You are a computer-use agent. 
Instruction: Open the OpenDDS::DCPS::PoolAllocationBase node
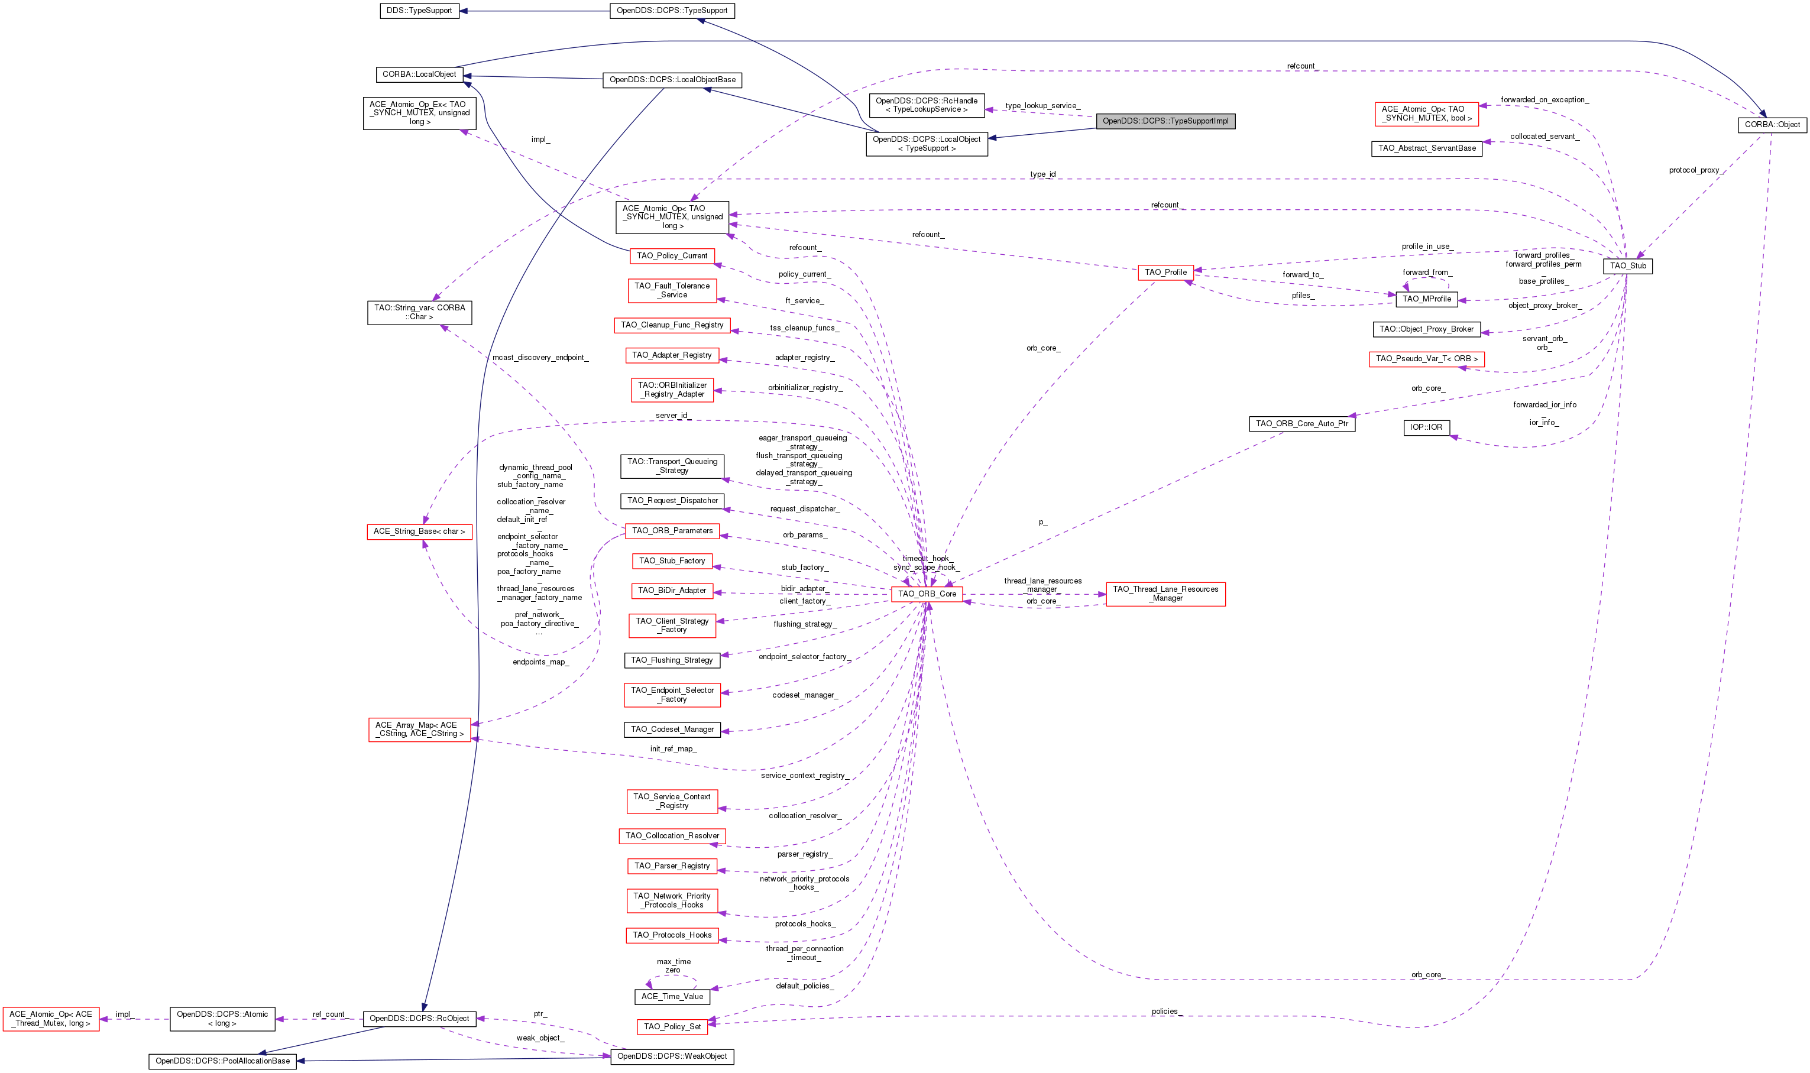pyautogui.click(x=222, y=1062)
